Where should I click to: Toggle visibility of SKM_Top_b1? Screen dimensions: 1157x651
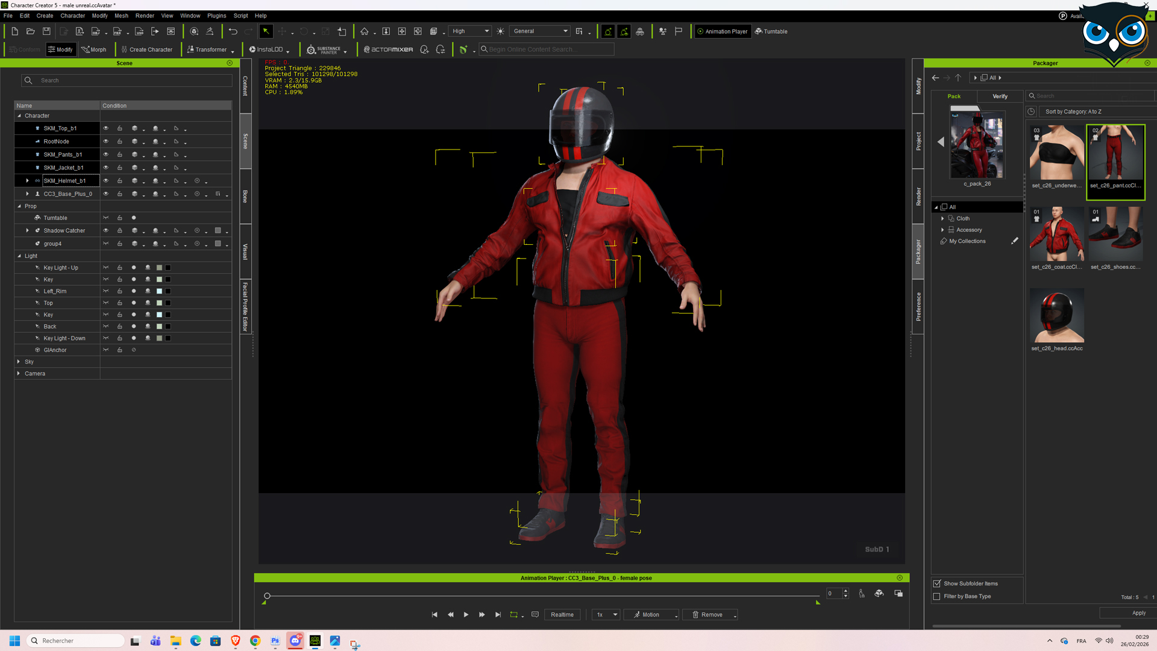click(105, 128)
